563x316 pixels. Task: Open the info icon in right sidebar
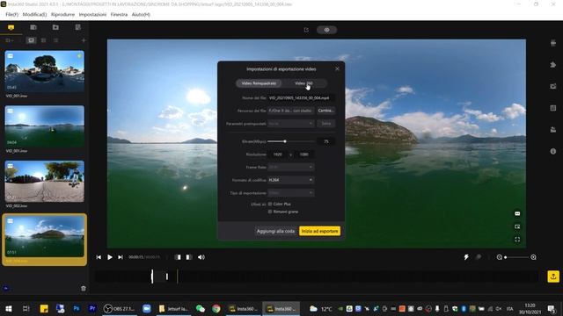pos(553,152)
